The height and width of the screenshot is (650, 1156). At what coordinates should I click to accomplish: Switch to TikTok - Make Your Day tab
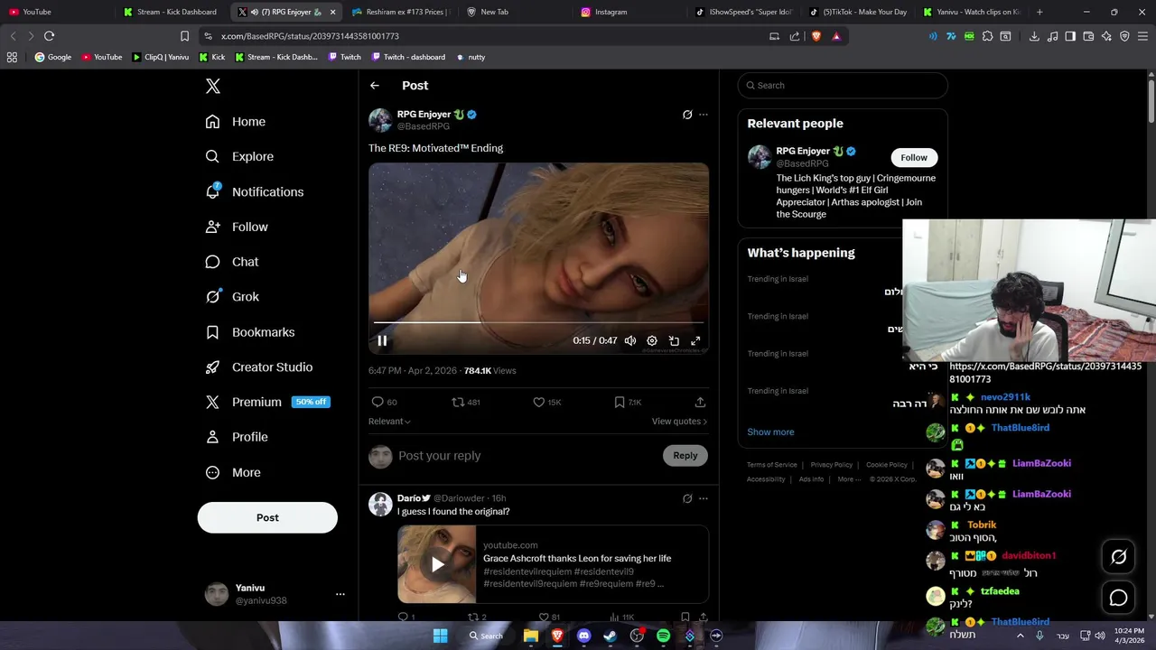pyautogui.click(x=858, y=12)
